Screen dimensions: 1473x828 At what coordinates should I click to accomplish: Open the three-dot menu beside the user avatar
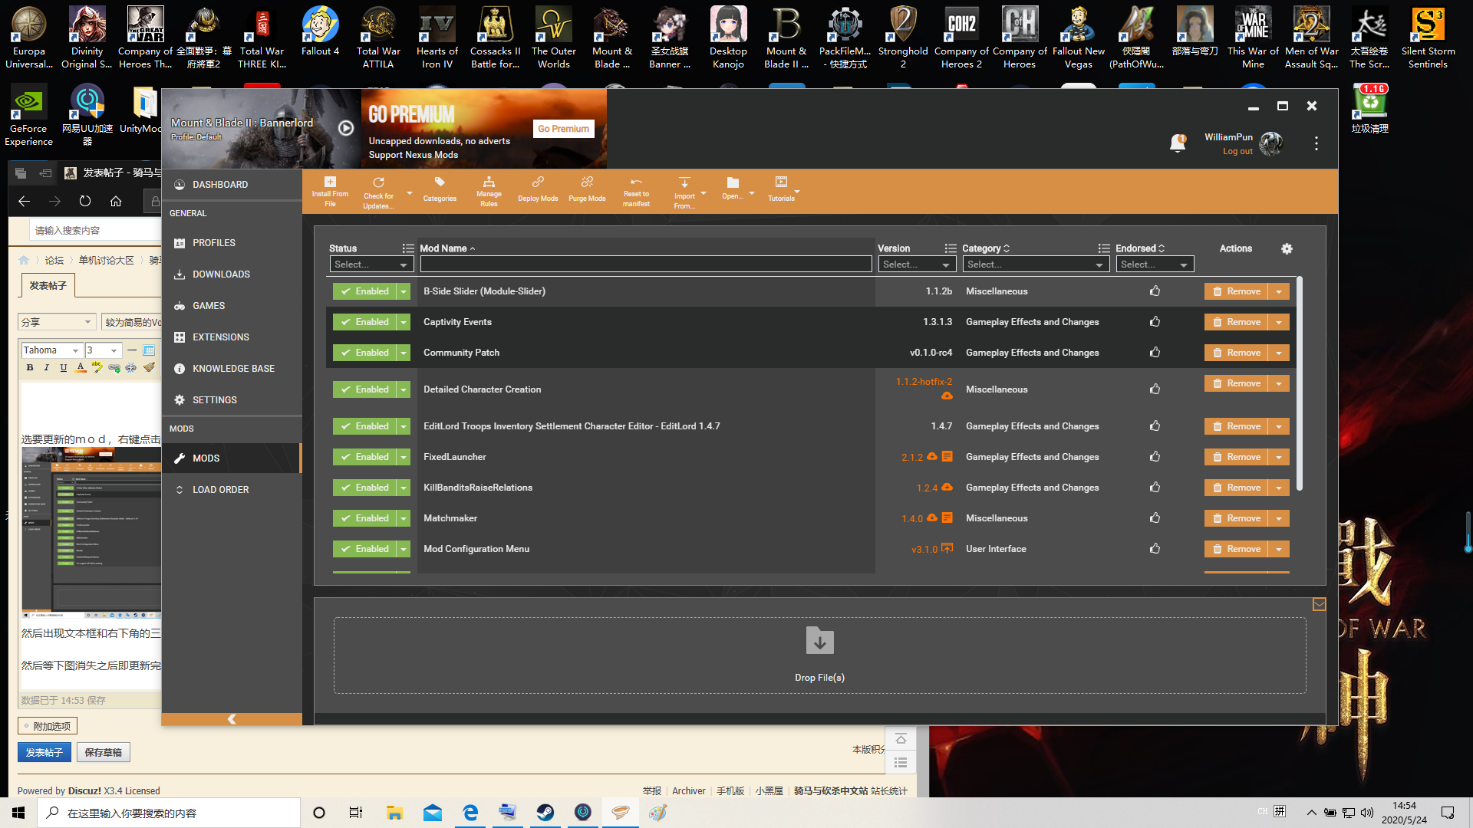click(1316, 143)
